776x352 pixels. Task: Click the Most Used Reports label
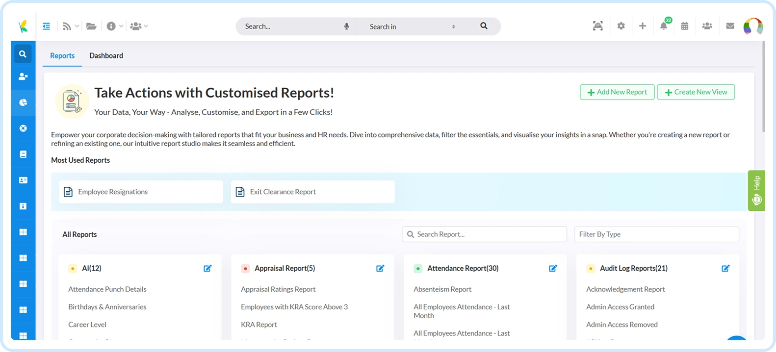pyautogui.click(x=80, y=160)
